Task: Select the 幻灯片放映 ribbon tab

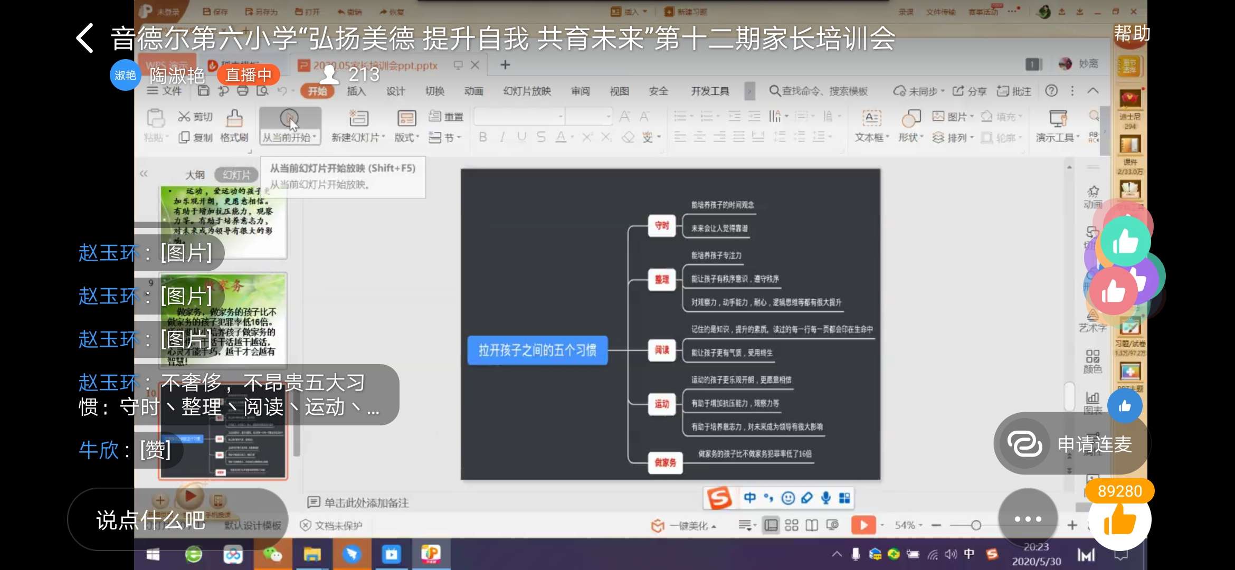Action: (527, 91)
